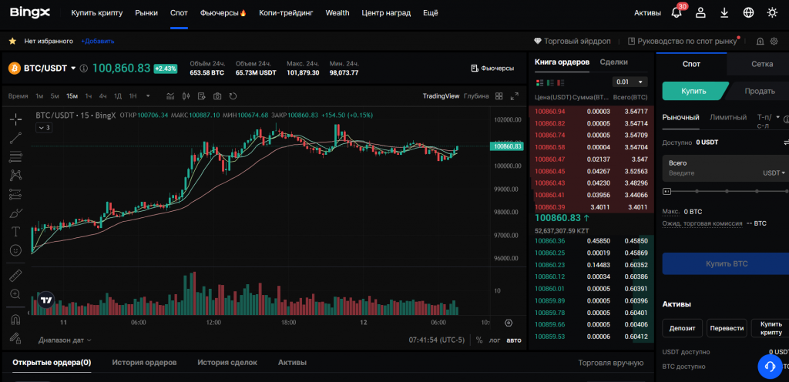The width and height of the screenshot is (789, 382).
Task: Take a chart snapshot with the camera icon
Action: pos(217,96)
